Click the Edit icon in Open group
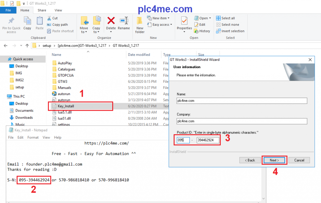321x203 pixels. click(x=196, y=24)
